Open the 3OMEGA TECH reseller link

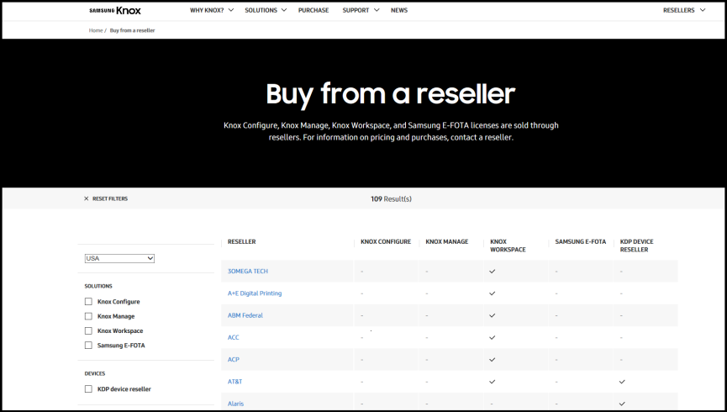tap(248, 272)
